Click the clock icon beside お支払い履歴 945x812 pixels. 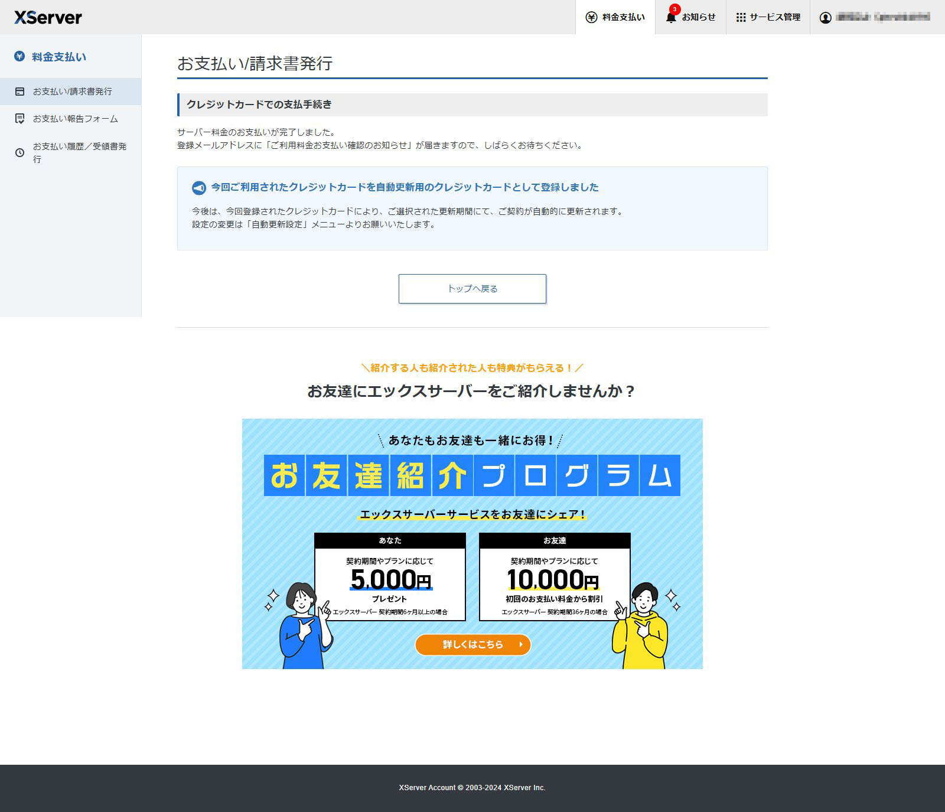coord(20,152)
